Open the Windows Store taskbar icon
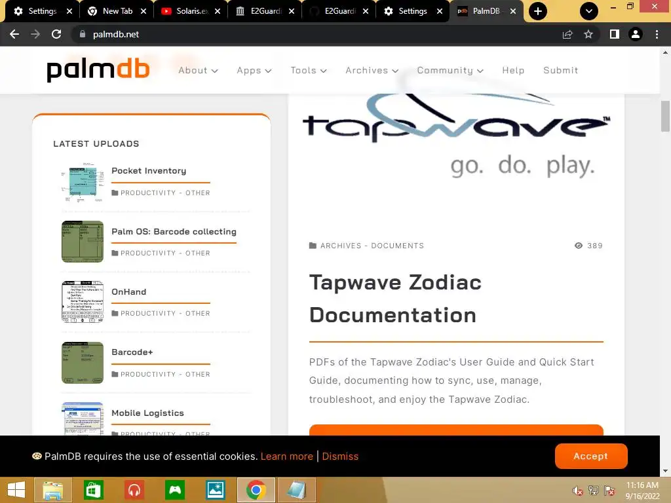Image resolution: width=671 pixels, height=503 pixels. click(x=93, y=490)
